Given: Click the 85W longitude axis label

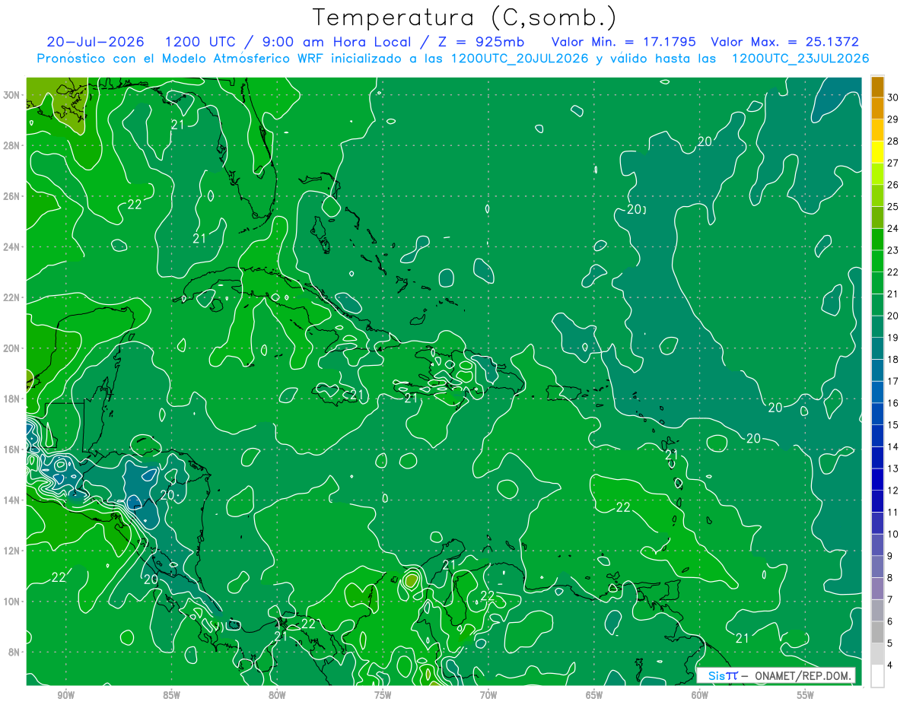Looking at the screenshot, I should coord(172,695).
